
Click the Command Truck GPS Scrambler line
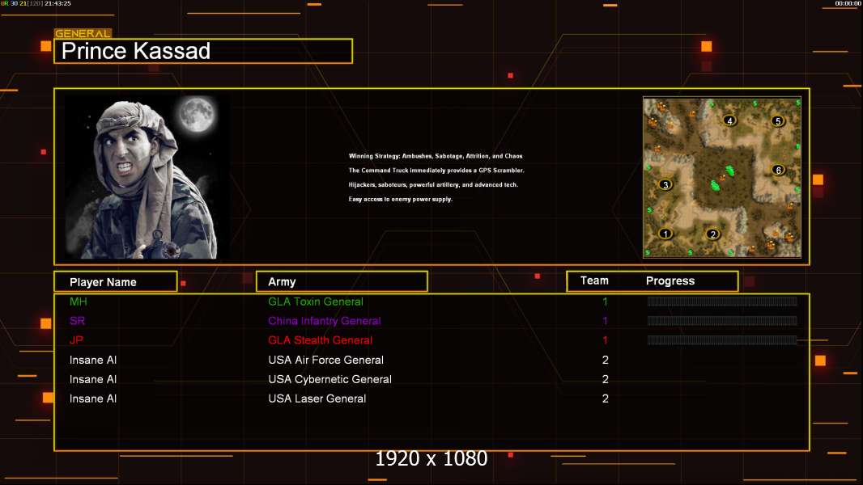pos(436,171)
